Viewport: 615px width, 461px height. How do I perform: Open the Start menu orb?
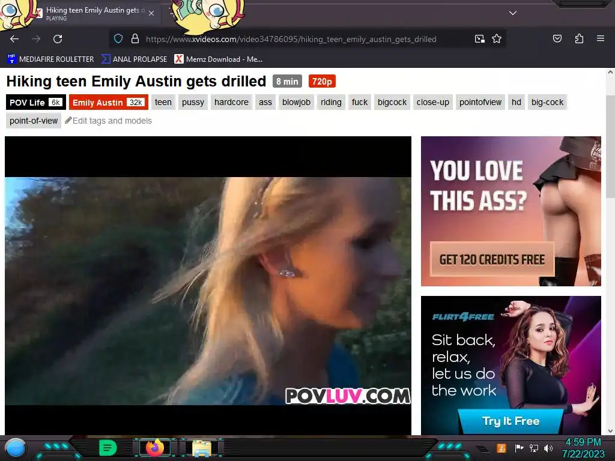[x=16, y=448]
